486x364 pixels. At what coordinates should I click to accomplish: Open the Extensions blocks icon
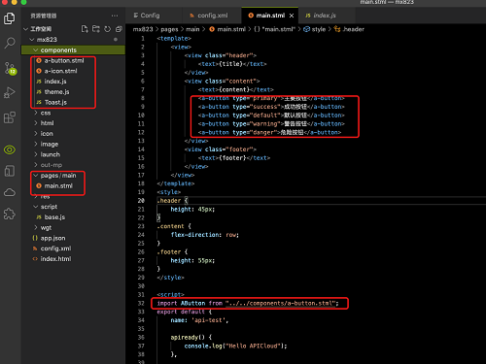click(x=10, y=117)
